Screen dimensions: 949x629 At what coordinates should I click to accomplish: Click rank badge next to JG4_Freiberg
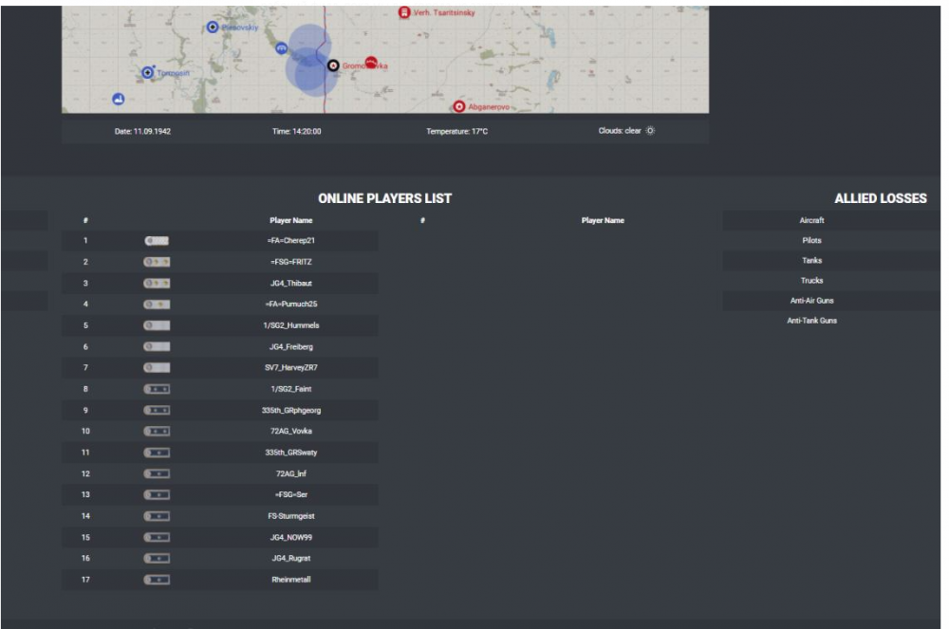pyautogui.click(x=157, y=346)
